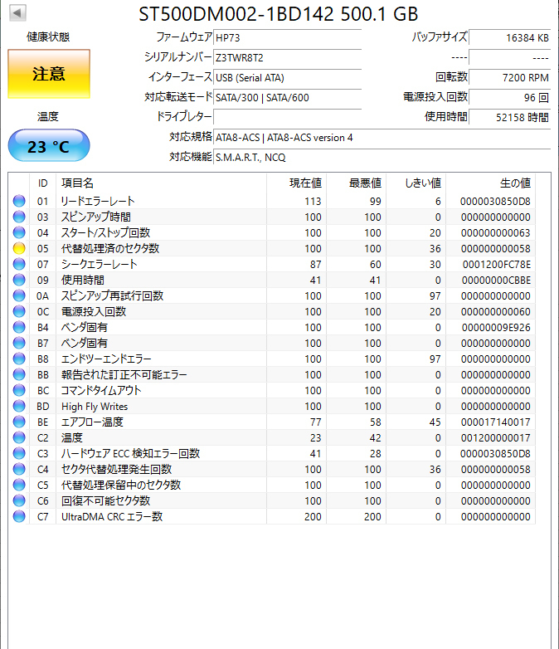Click worst value 60 in row 07
The image size is (559, 649).
pyautogui.click(x=375, y=264)
